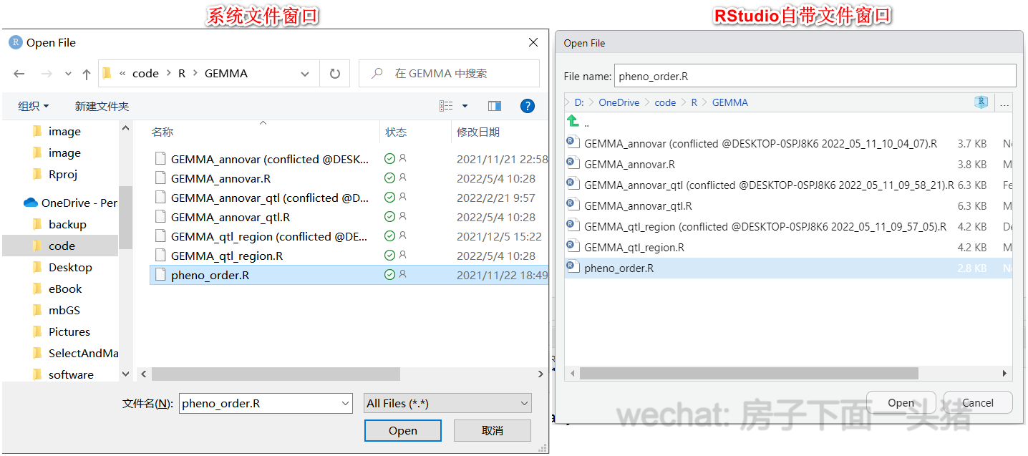Click the 新建文件夹 button
Viewport: 1028px width, 456px height.
click(102, 105)
